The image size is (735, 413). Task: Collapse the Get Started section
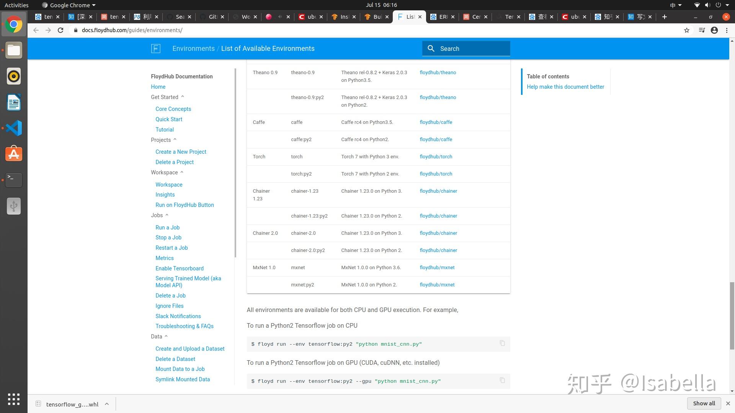click(183, 97)
